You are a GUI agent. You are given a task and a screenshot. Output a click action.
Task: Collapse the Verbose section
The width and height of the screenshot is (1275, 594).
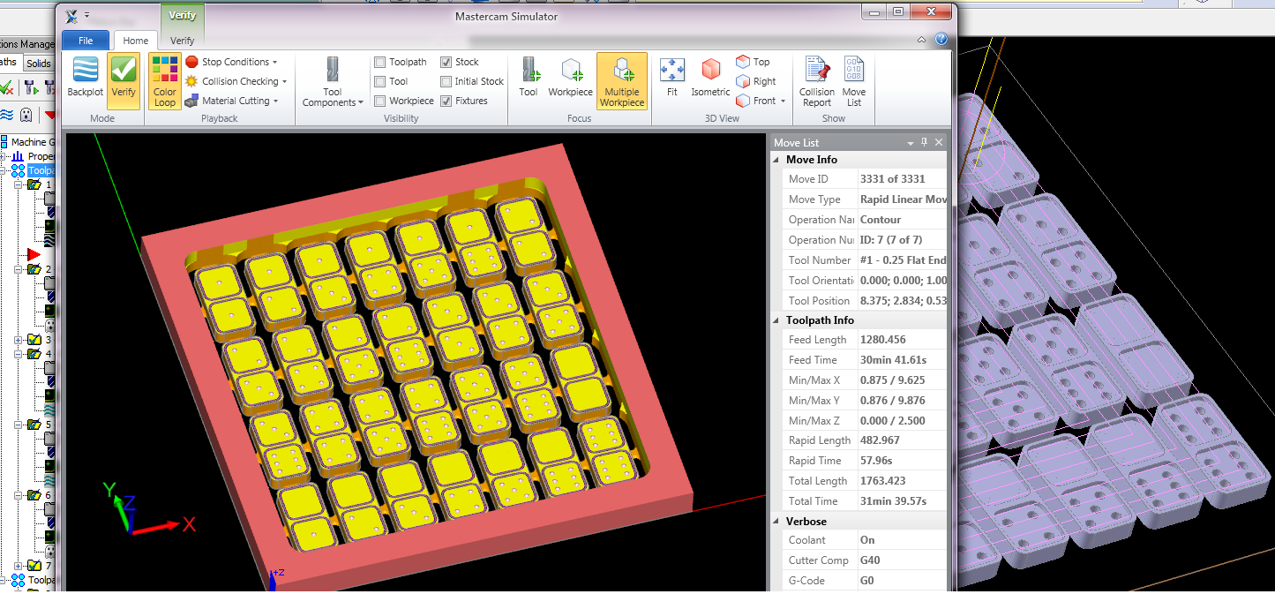point(776,521)
